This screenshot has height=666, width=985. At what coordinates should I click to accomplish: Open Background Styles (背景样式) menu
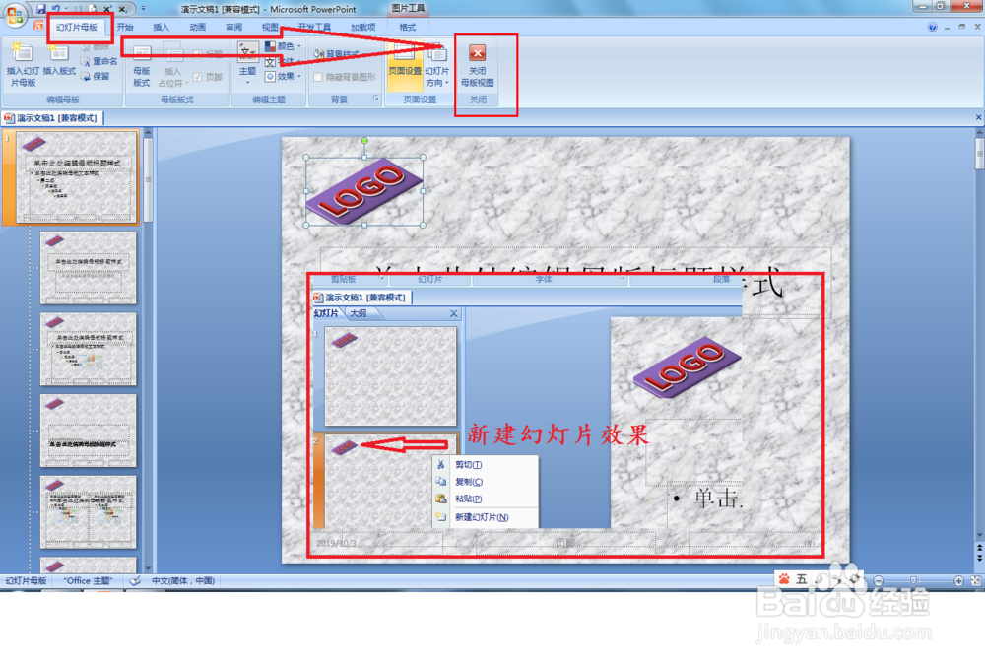tap(338, 54)
